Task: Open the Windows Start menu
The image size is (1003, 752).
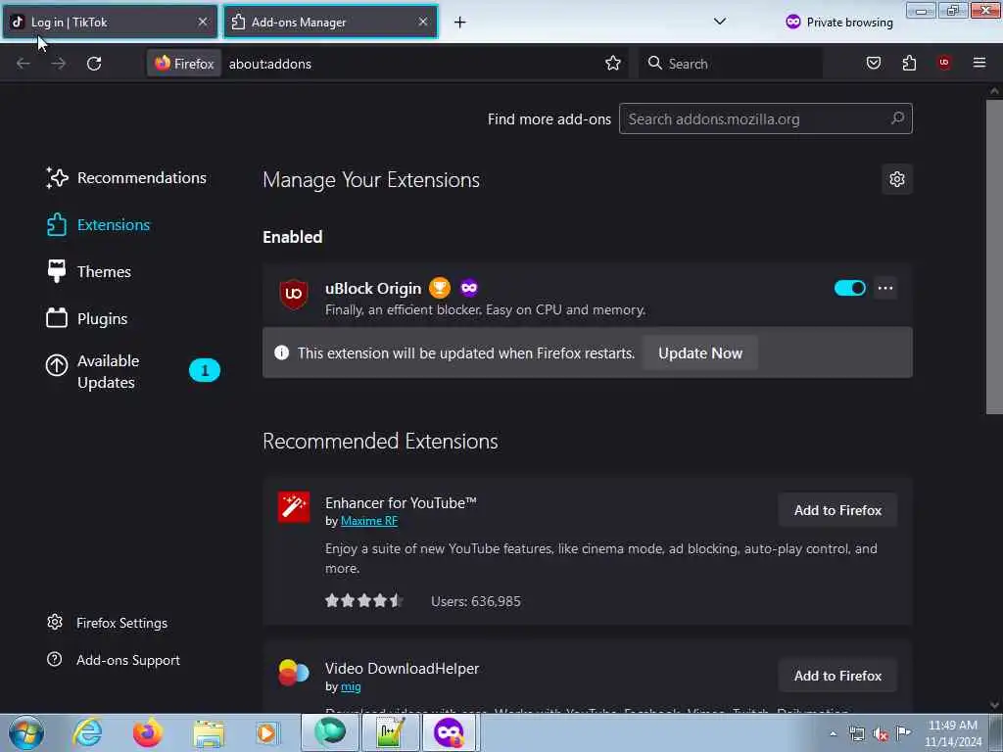Action: (x=25, y=732)
